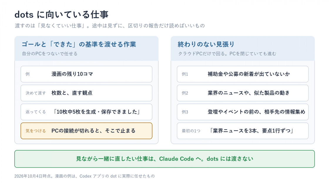The width and height of the screenshot is (329, 185).
Task: Click the label '返ってくる'
Action: 36,112
